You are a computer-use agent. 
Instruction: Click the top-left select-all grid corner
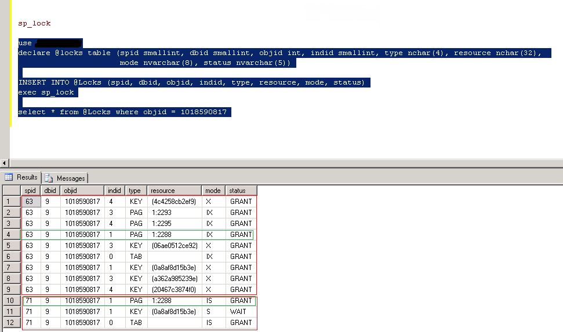pyautogui.click(x=12, y=191)
